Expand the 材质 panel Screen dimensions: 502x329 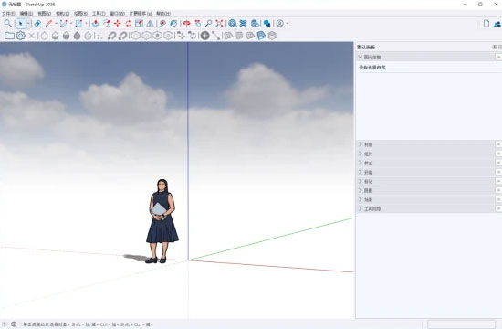coord(361,144)
